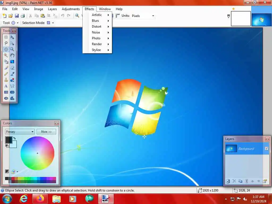Swap primary and secondary colors

click(x=14, y=138)
